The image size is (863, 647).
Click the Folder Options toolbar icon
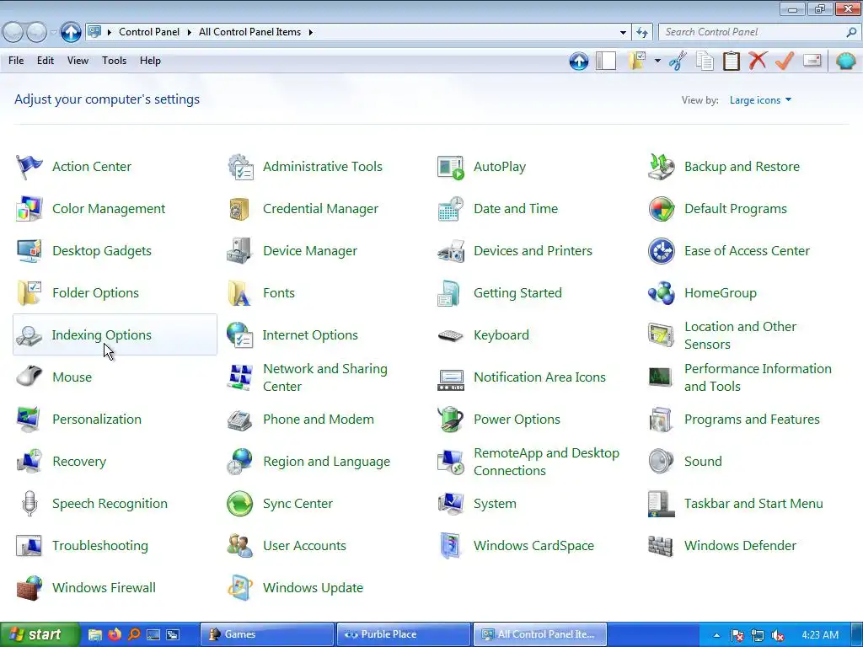click(637, 61)
